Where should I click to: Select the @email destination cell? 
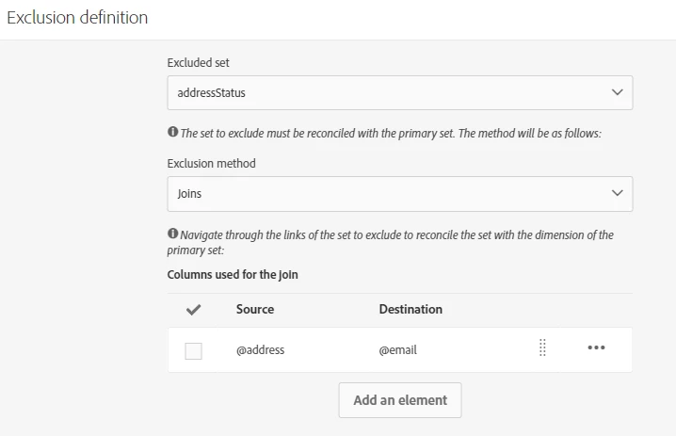397,349
